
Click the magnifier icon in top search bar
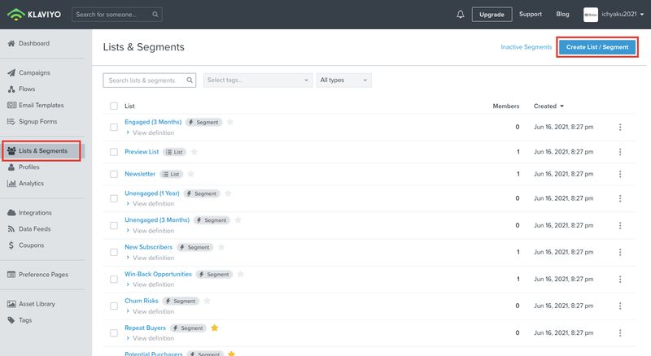click(x=155, y=14)
